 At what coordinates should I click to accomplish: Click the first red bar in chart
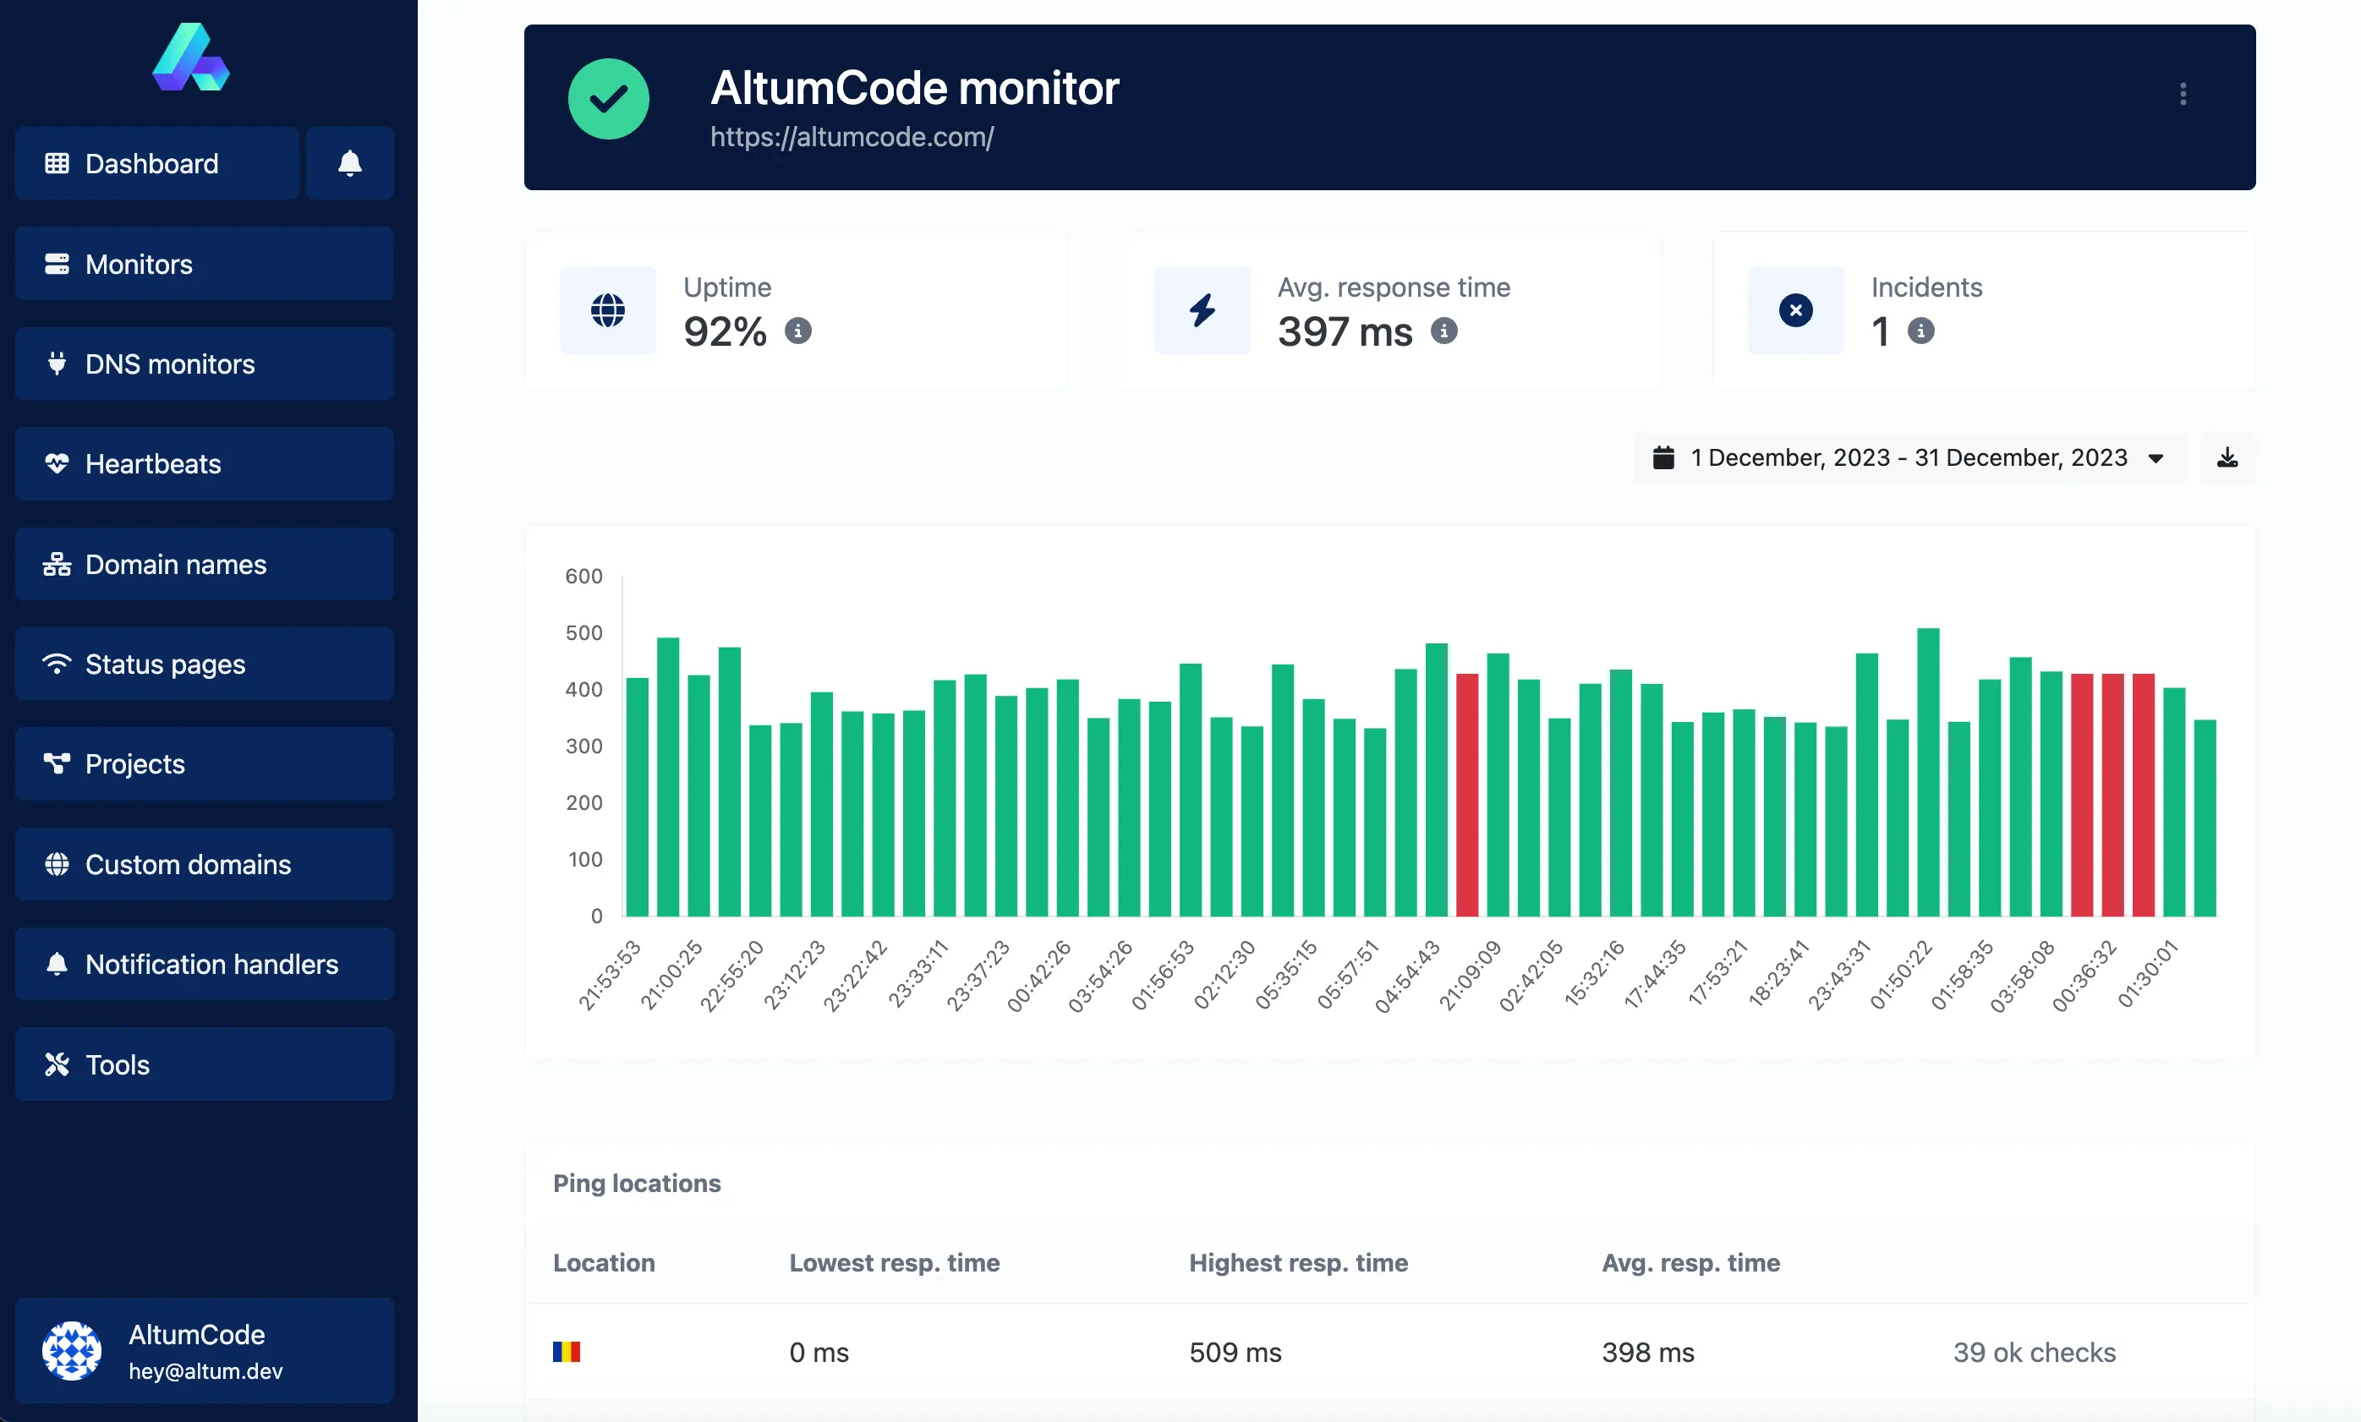[1467, 796]
